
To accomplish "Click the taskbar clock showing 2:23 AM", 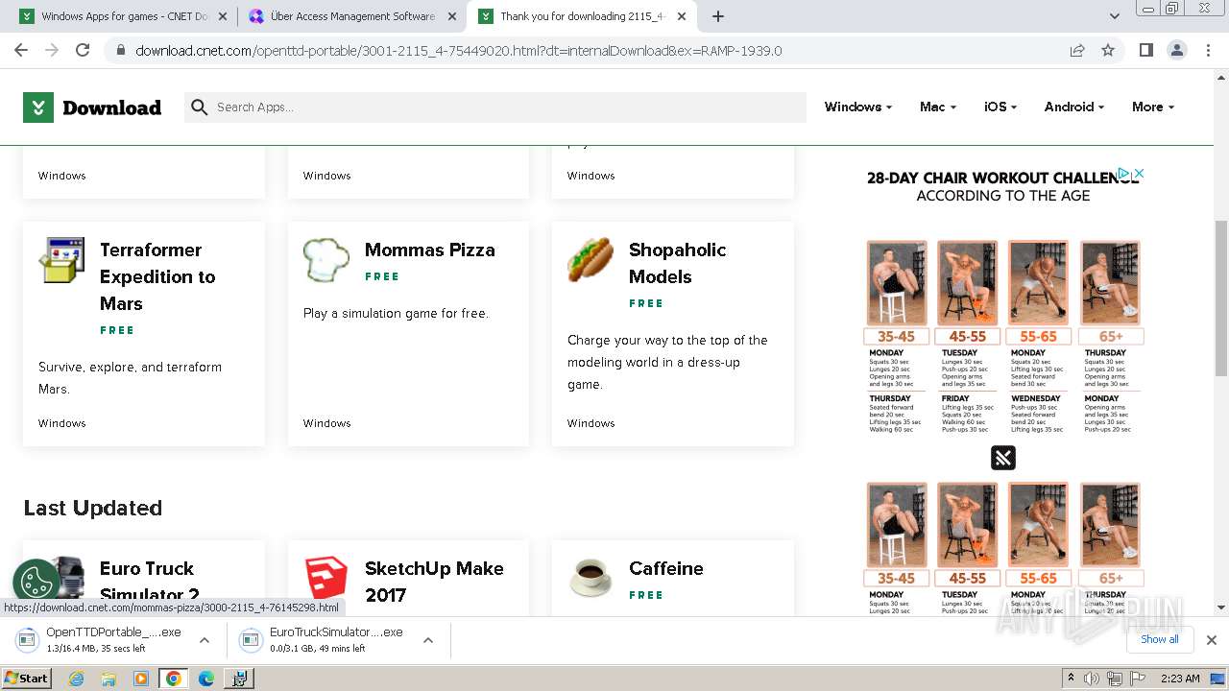I will click(x=1180, y=679).
